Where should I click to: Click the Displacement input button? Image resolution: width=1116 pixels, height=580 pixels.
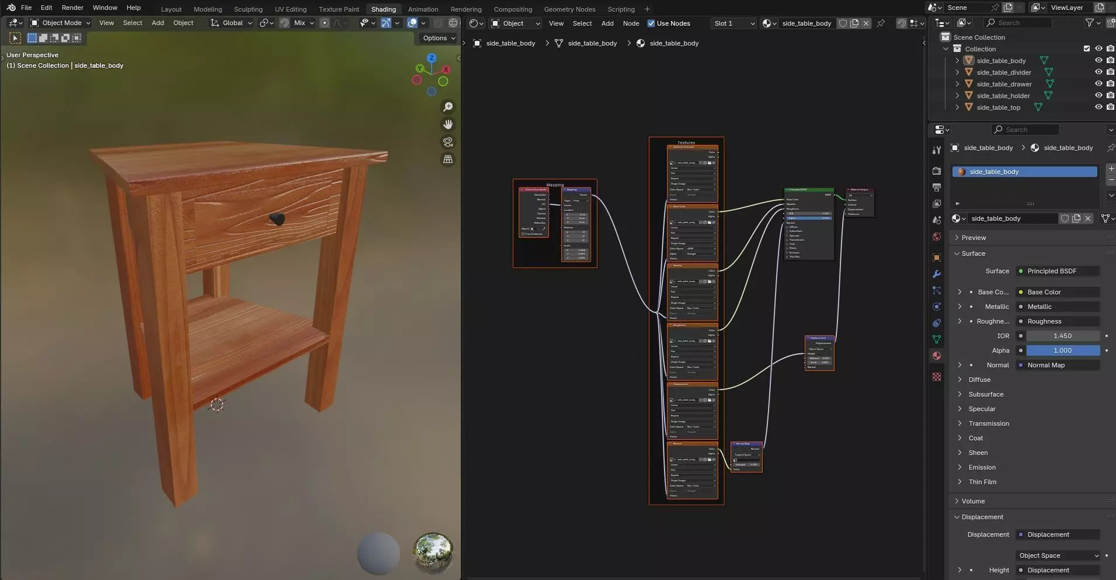[x=1058, y=534]
